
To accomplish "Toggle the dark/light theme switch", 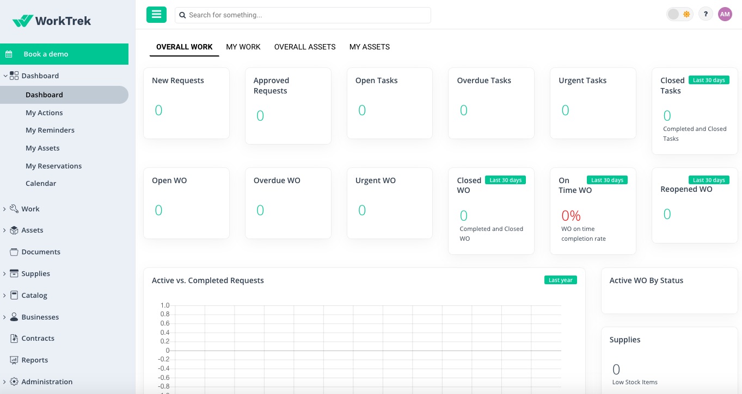I will pyautogui.click(x=679, y=15).
